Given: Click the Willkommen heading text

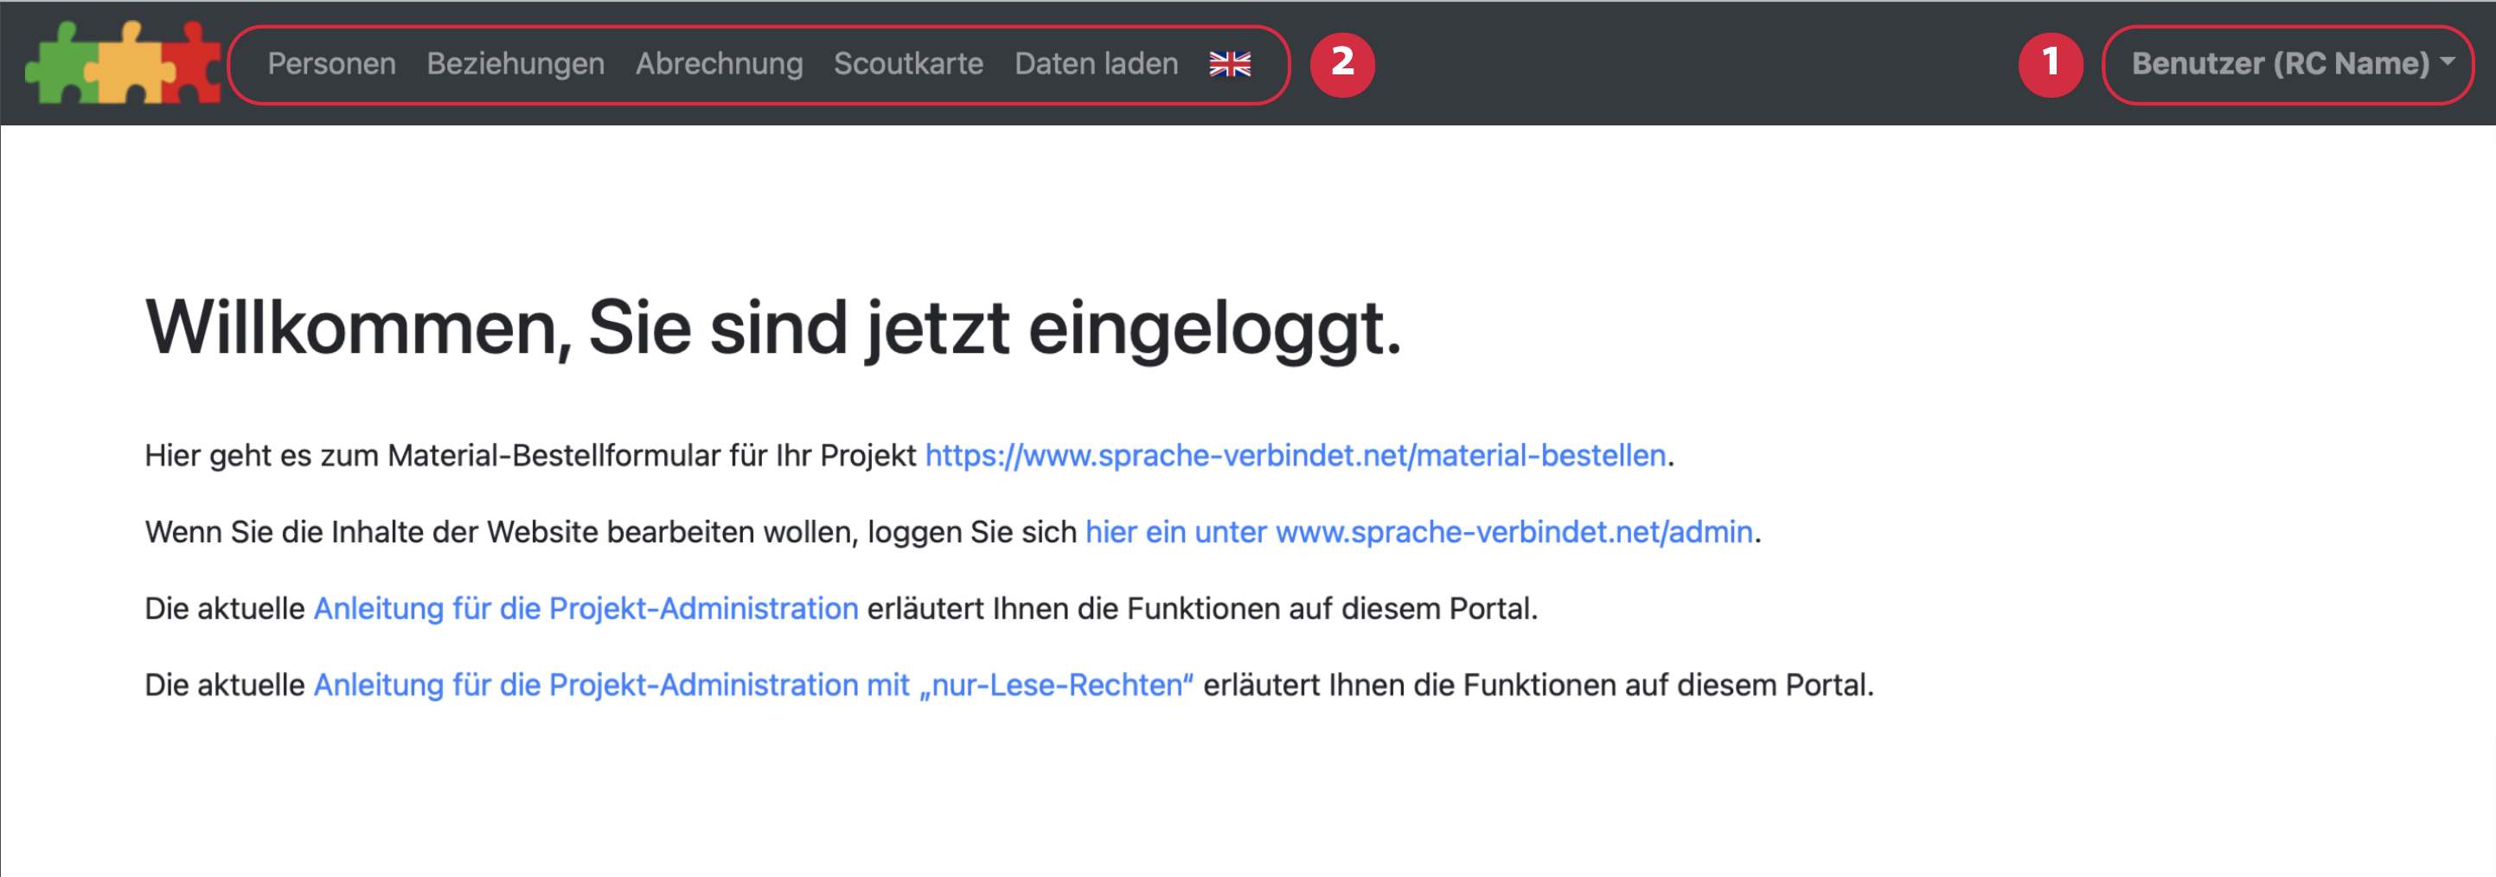Looking at the screenshot, I should [x=772, y=328].
